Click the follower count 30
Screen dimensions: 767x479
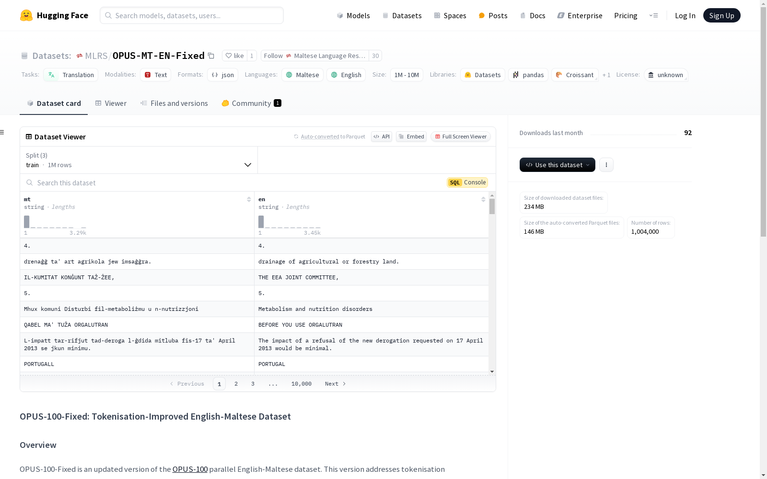pos(375,56)
